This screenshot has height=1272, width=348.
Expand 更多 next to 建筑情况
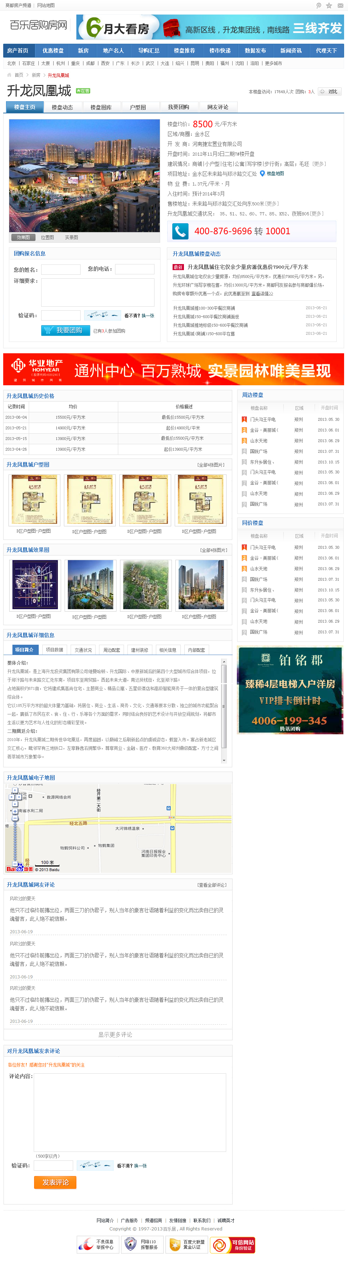[x=319, y=164]
